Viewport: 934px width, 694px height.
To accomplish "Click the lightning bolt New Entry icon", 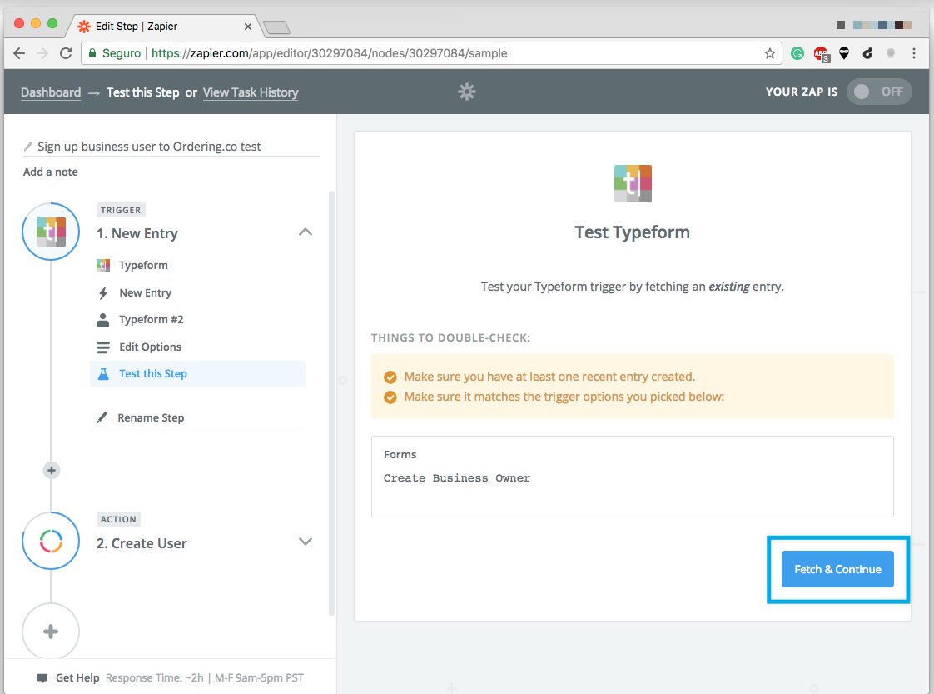I will pos(103,292).
